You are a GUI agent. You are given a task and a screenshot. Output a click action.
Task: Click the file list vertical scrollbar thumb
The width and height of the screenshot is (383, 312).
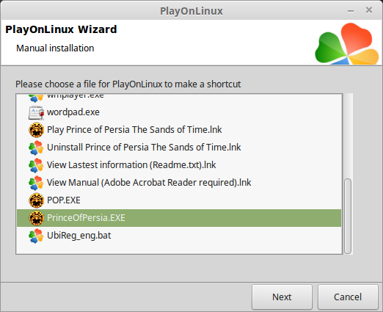(x=348, y=216)
